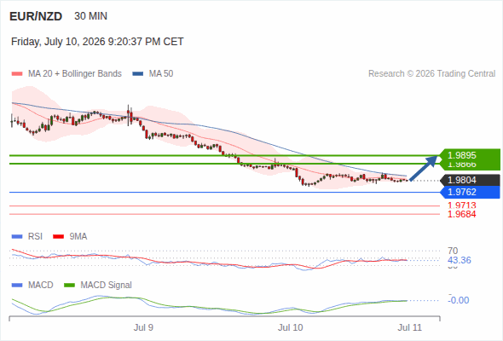503x341 pixels.
Task: Click the EUR/NZD pair title
Action: tap(36, 16)
